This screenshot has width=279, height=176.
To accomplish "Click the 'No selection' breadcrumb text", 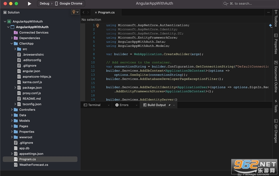I will (x=91, y=20).
